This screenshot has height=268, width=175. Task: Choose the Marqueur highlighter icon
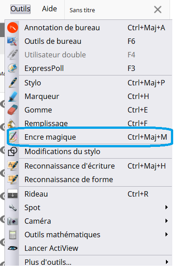(13, 96)
